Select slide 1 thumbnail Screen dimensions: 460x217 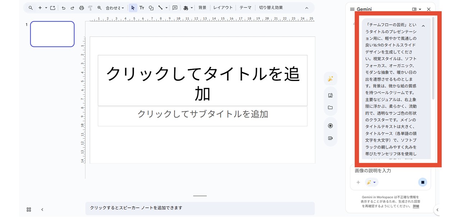[52, 34]
